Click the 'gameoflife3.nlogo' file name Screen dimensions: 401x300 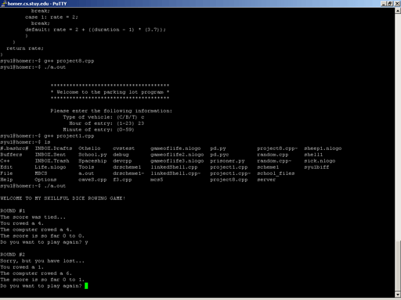coord(177,161)
